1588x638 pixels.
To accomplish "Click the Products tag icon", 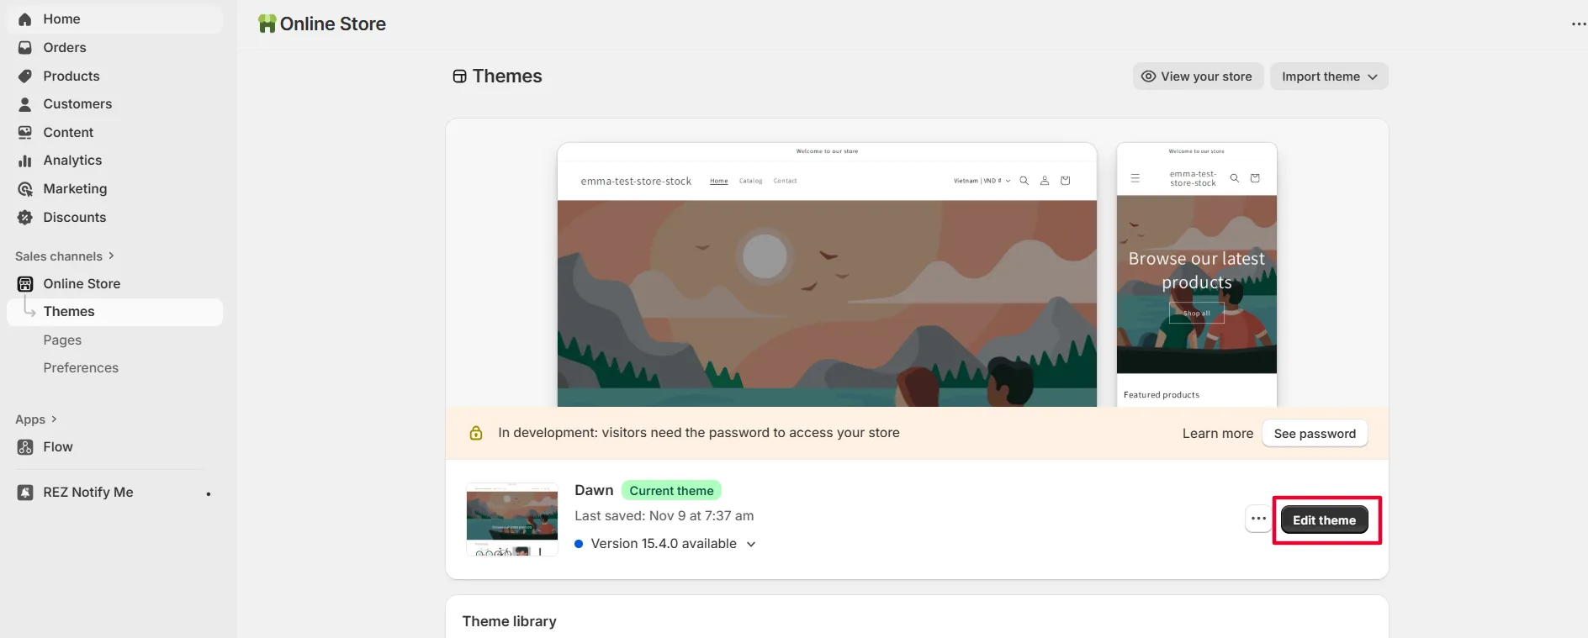I will (x=25, y=76).
